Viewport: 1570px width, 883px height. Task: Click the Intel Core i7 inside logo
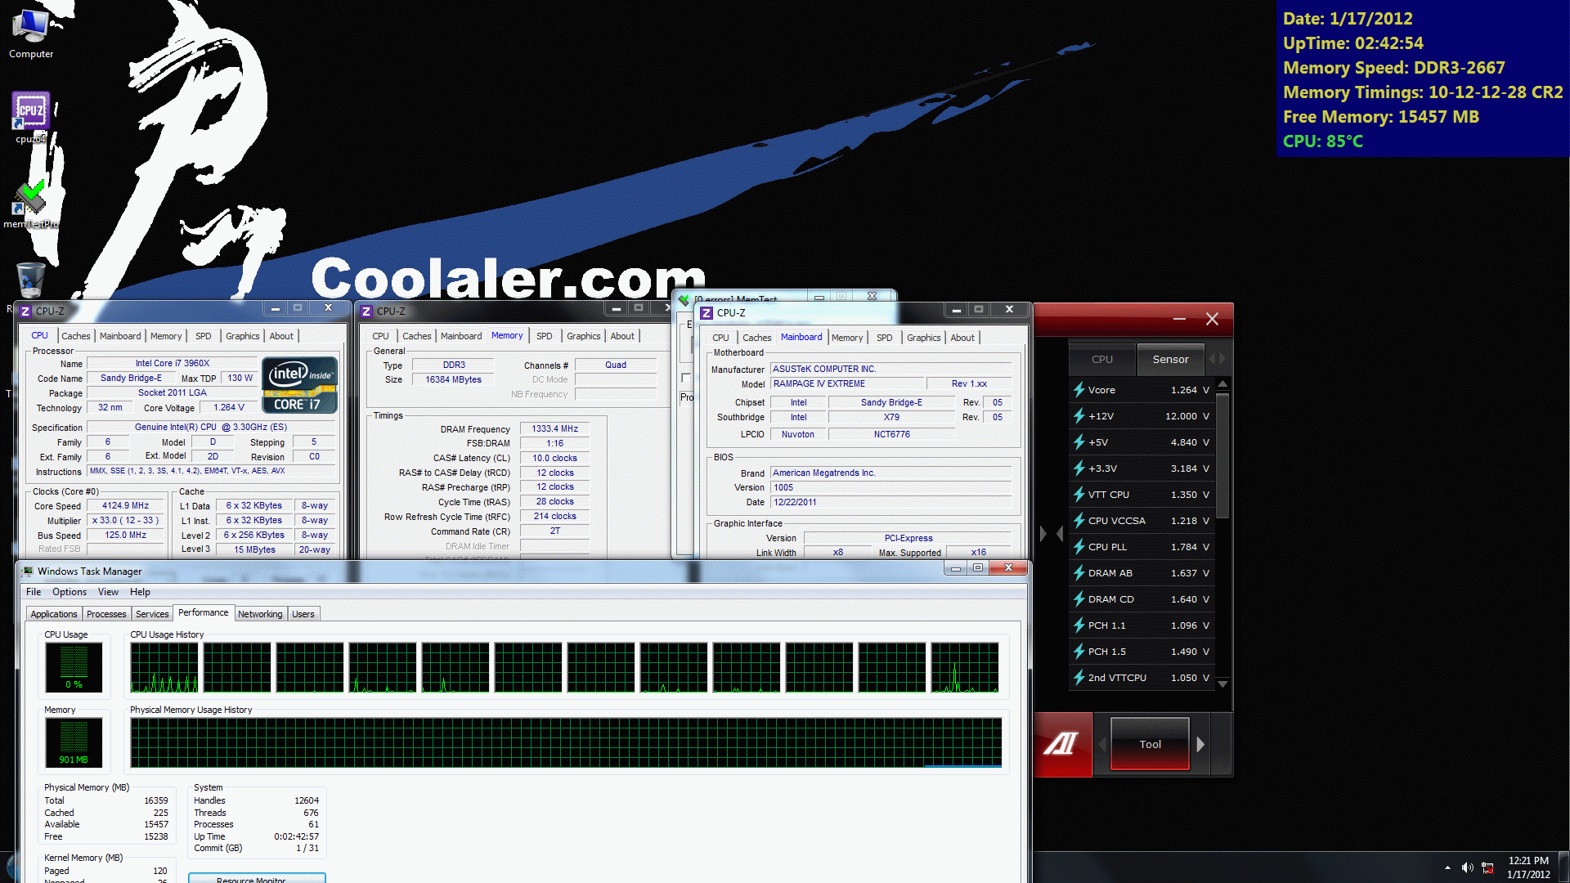coord(299,384)
